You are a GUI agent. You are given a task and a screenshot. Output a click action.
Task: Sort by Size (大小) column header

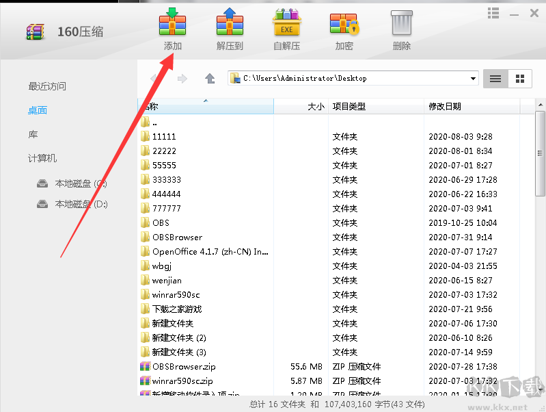(x=301, y=106)
